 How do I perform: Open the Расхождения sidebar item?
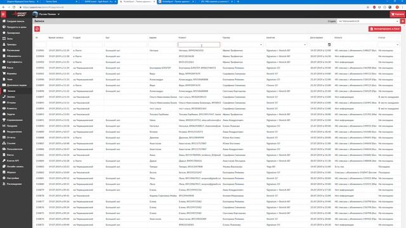[x=16, y=184]
